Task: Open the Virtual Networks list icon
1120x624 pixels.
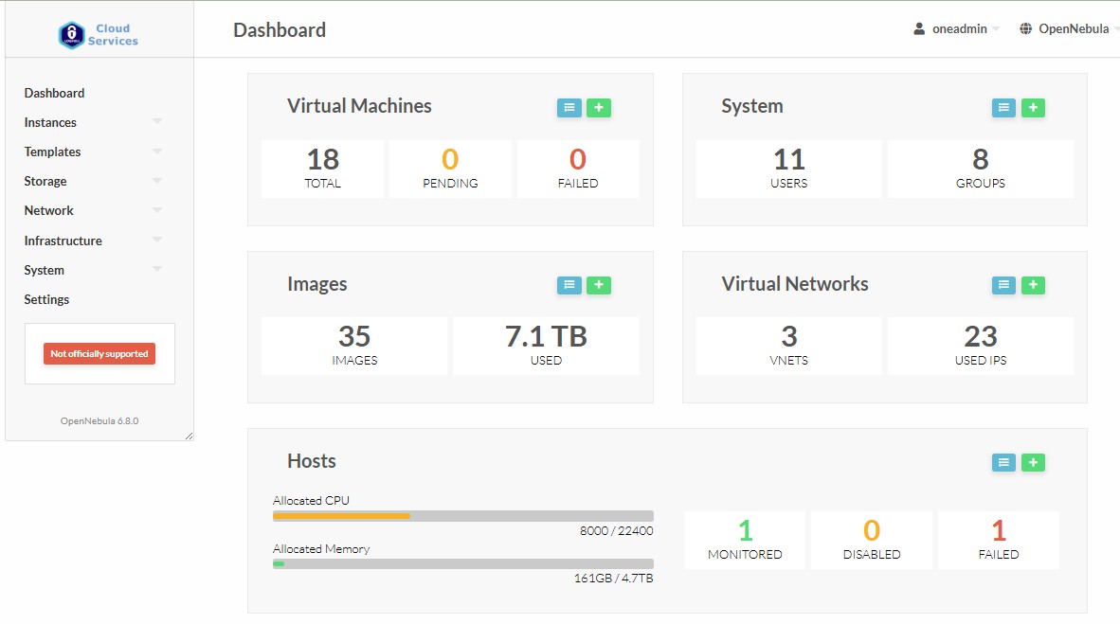Action: (x=1003, y=285)
